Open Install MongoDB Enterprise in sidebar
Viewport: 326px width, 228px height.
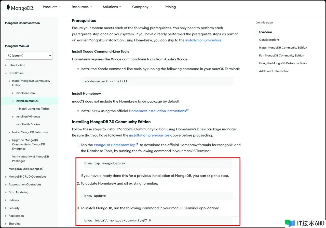(x=30, y=132)
